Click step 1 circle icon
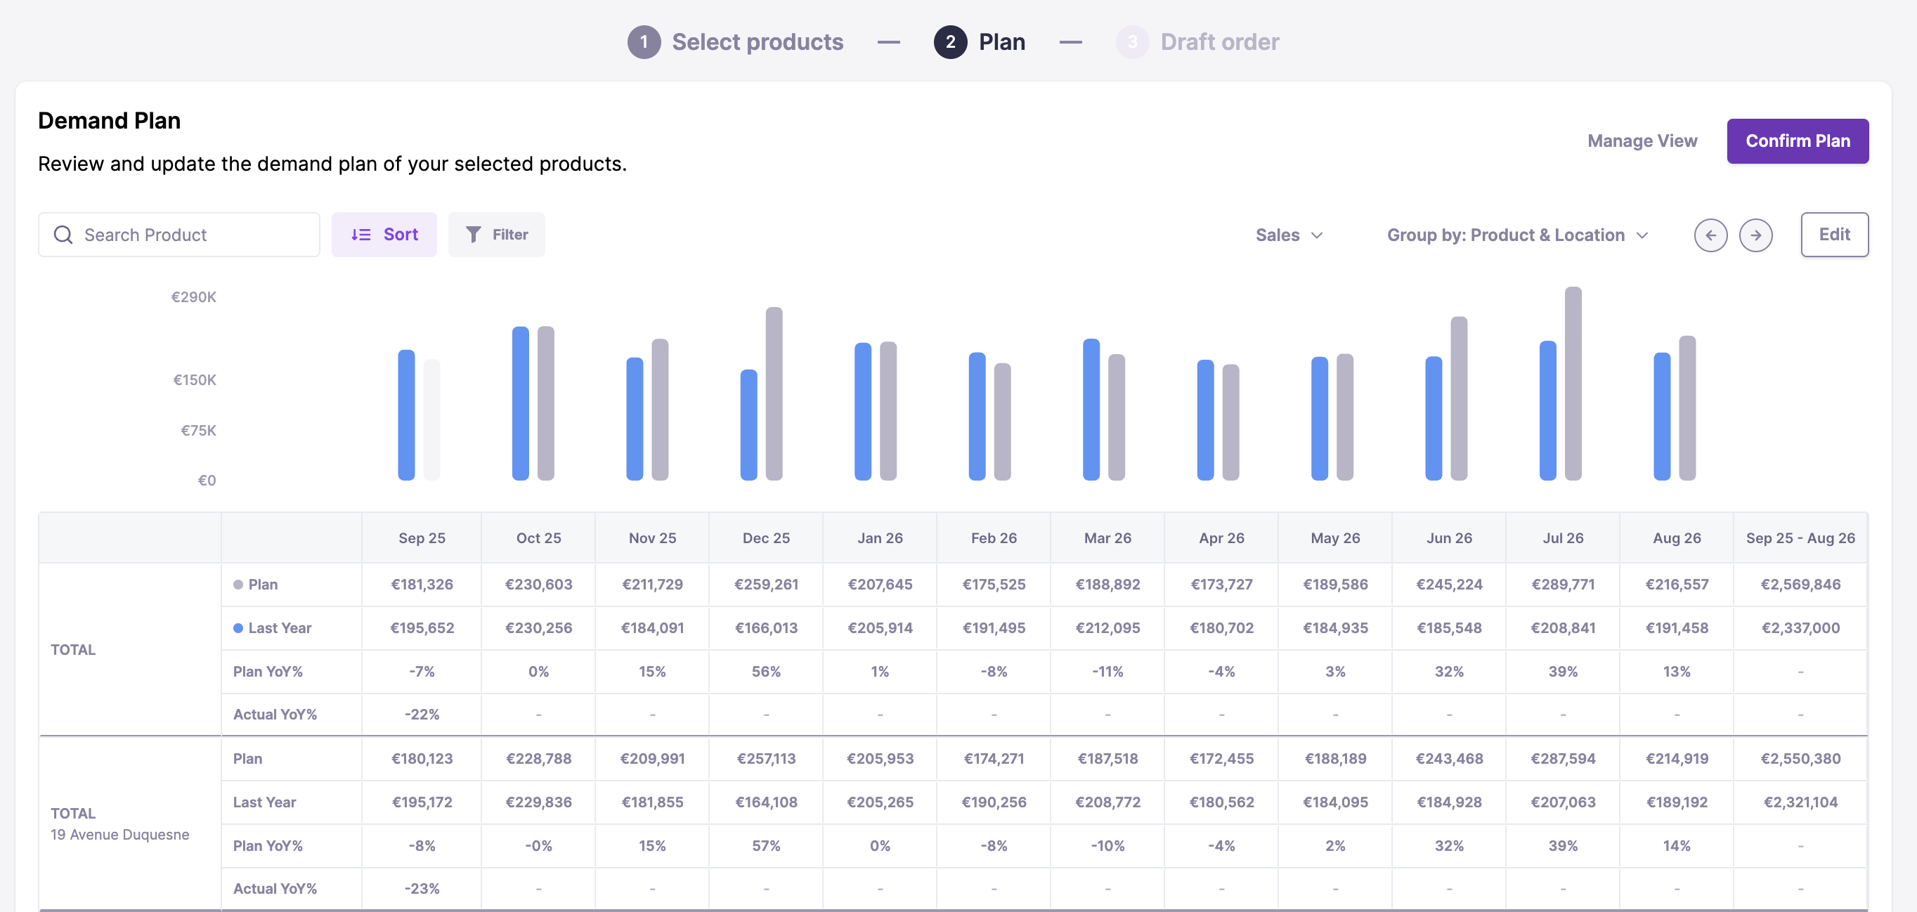This screenshot has width=1917, height=912. pyautogui.click(x=644, y=42)
